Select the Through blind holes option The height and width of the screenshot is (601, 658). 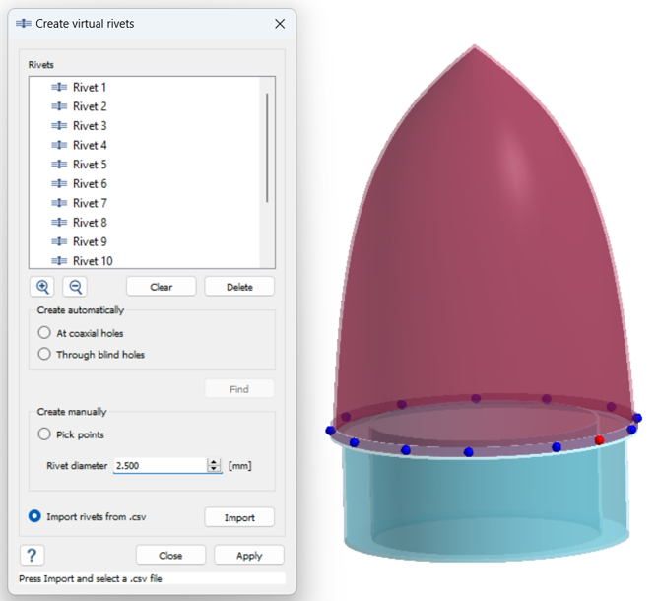click(x=44, y=354)
